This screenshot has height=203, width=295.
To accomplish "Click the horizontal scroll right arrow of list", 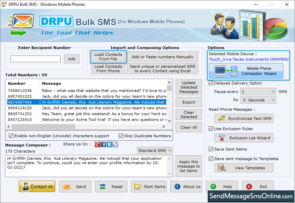I will 164,127.
